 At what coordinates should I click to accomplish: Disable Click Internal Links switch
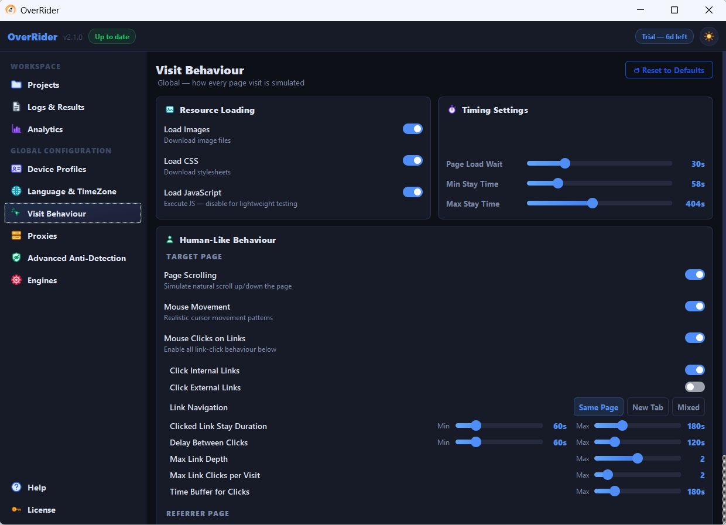point(695,370)
